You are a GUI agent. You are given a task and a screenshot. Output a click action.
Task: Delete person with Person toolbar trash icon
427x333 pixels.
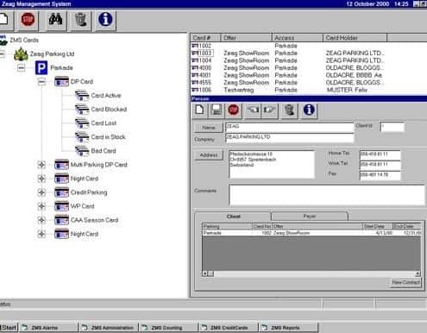point(289,110)
